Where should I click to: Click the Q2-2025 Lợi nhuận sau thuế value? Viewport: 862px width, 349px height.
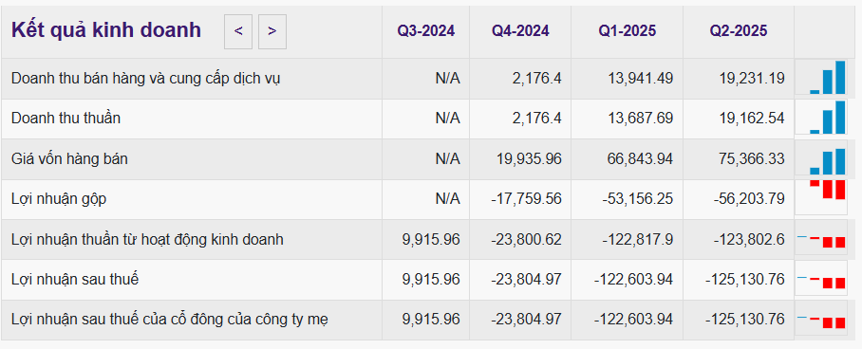coord(745,279)
